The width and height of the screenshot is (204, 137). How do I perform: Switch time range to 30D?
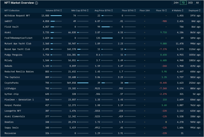tap(190, 3)
